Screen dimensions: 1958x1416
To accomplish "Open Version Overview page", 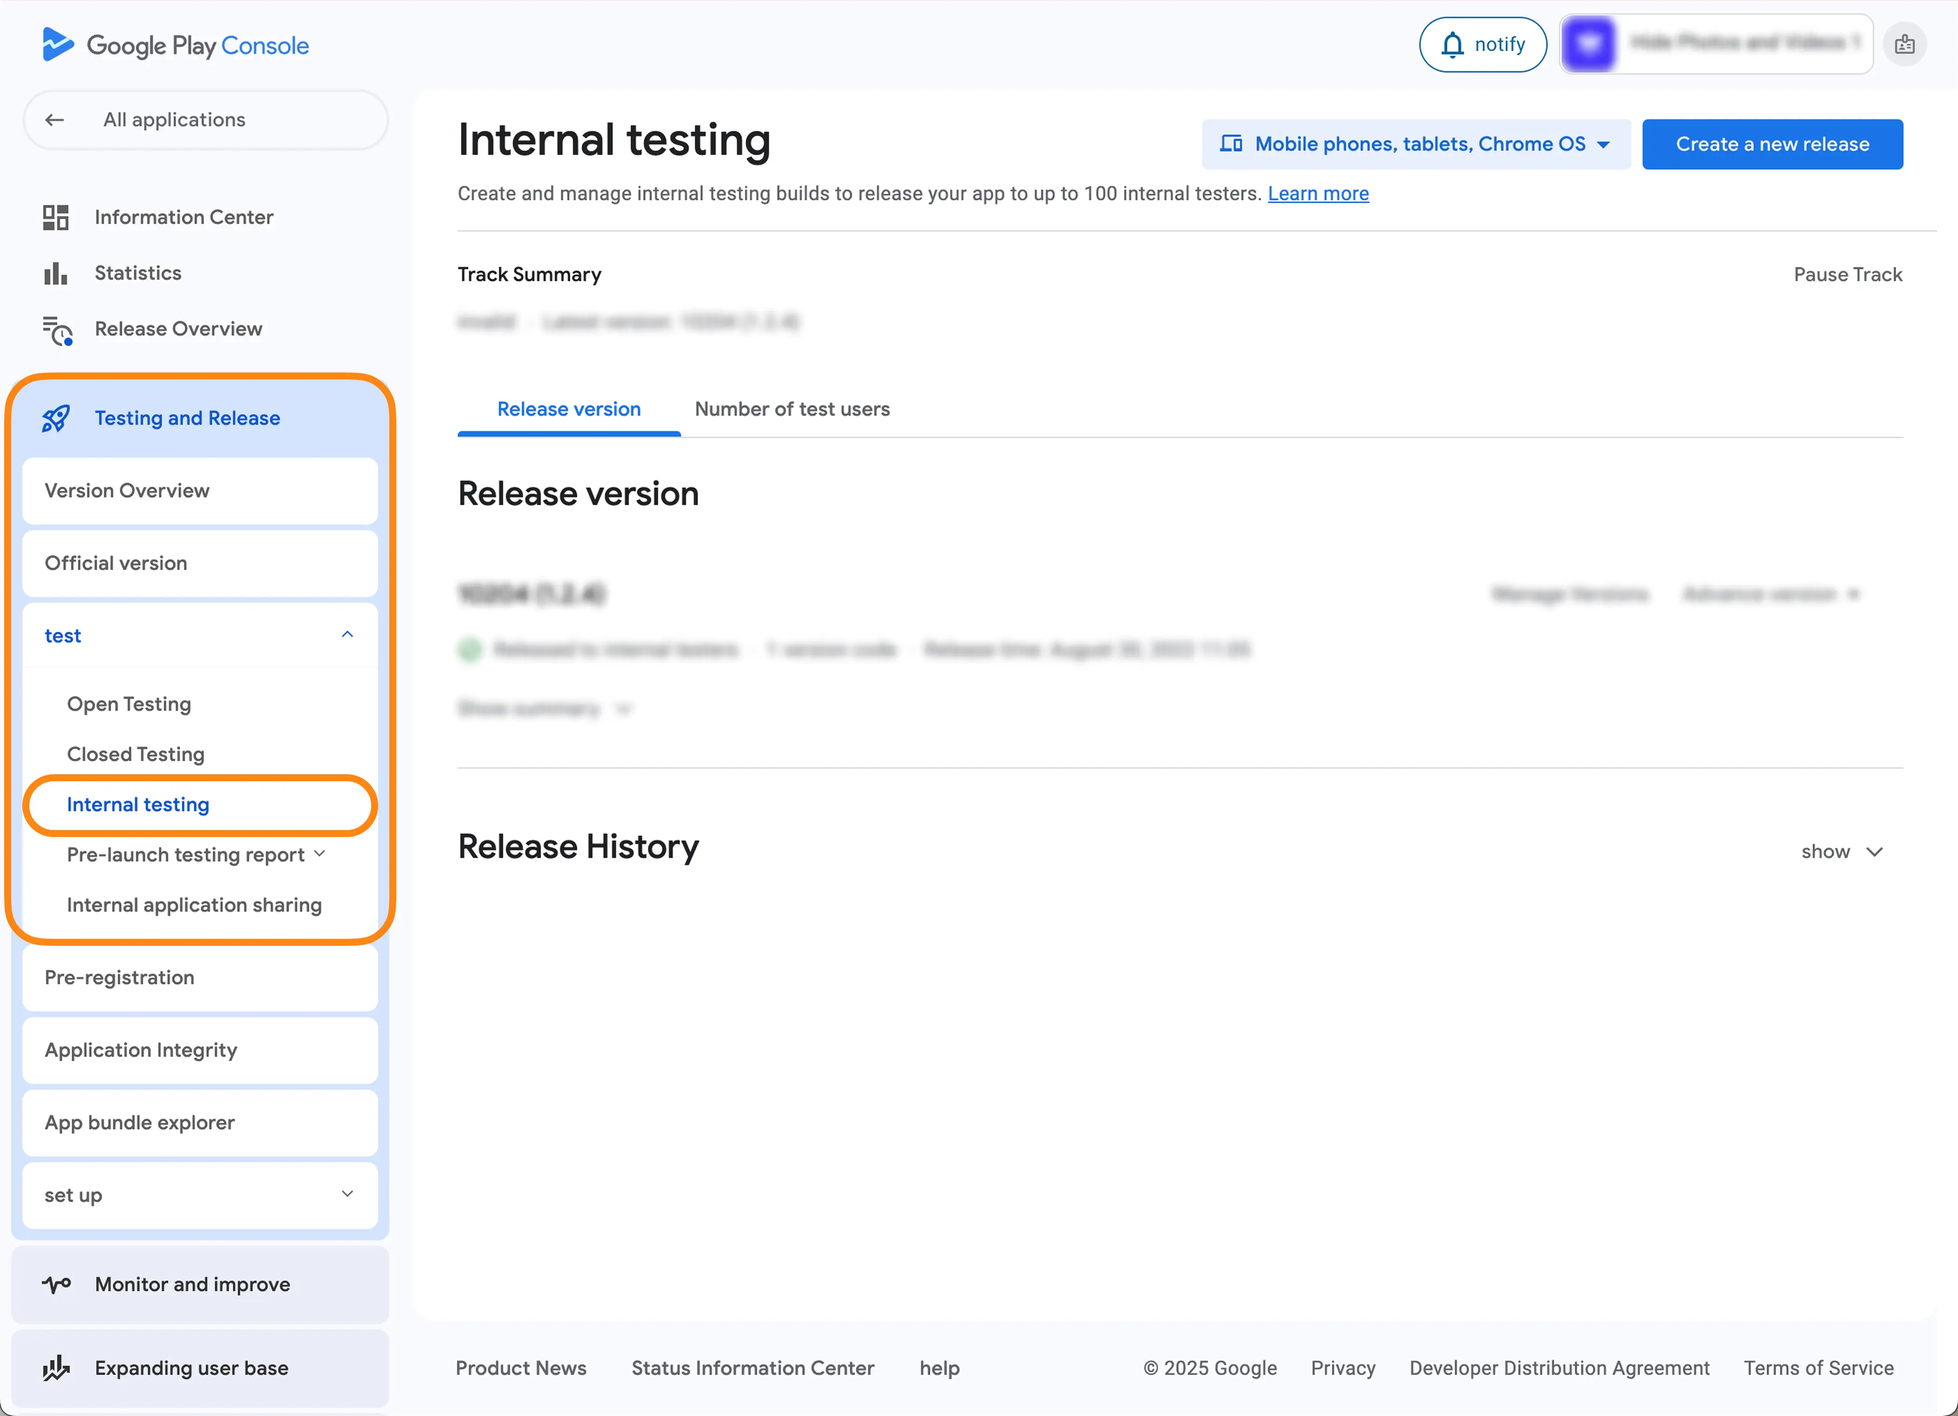I will point(200,491).
